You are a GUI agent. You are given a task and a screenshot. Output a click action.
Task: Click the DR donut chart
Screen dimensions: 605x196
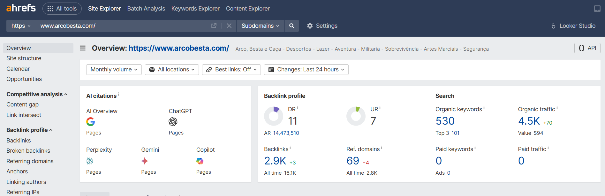pos(274,116)
